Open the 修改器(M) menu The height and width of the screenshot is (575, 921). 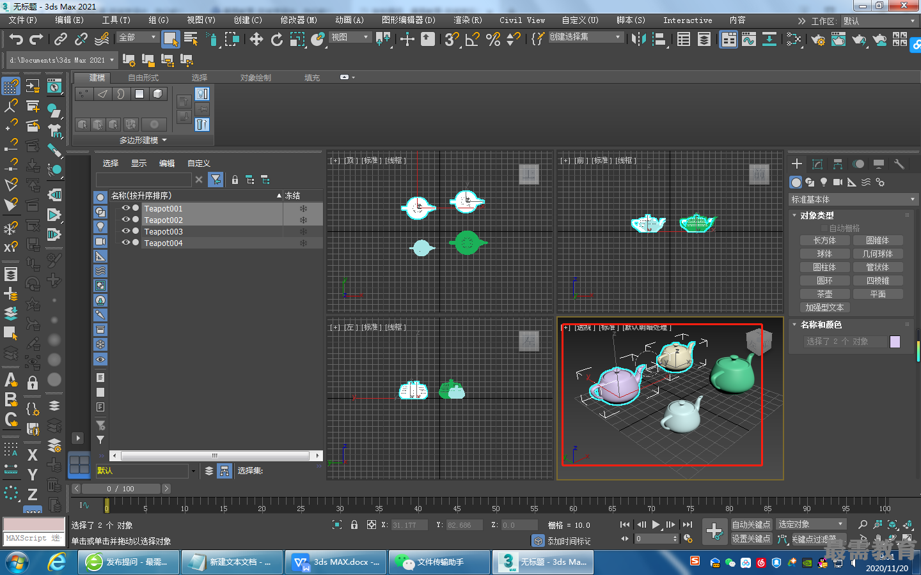(299, 20)
